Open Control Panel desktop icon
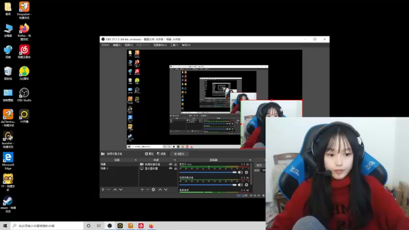 click(8, 95)
